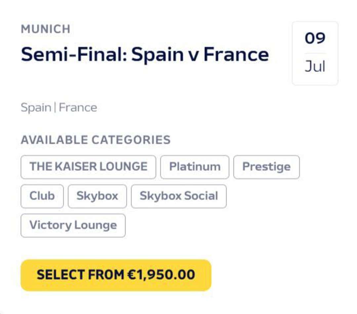Click the AVAILABLE CATEGORIES heading
Screen dimensions: 357x314
pyautogui.click(x=96, y=140)
